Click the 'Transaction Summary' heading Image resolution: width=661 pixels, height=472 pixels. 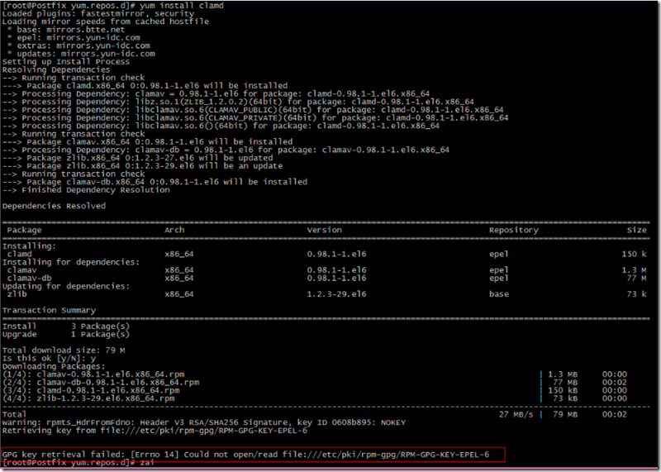click(x=51, y=310)
